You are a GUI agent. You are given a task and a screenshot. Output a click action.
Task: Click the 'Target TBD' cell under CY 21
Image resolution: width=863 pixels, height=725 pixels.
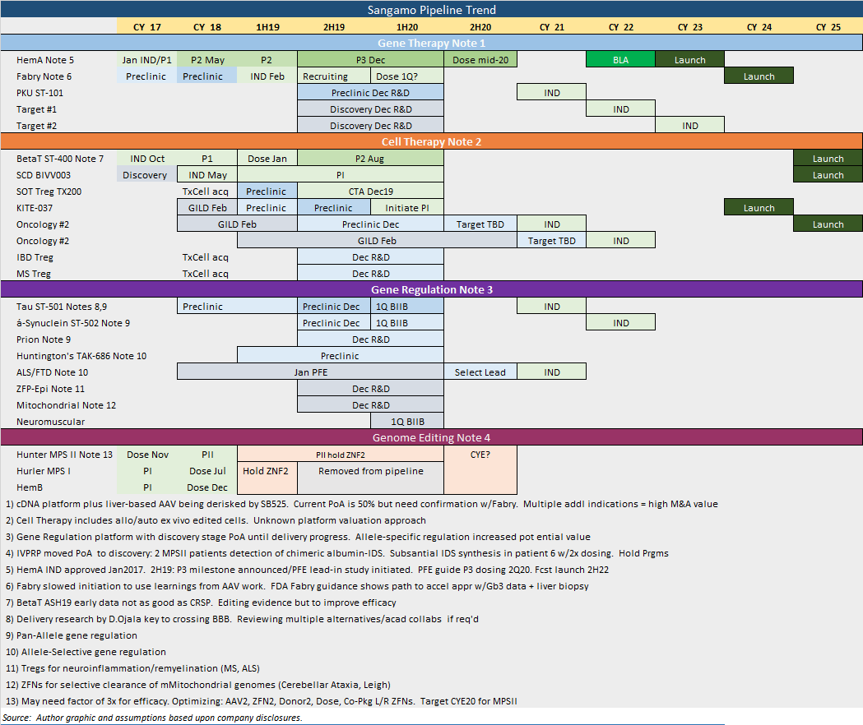(x=551, y=241)
